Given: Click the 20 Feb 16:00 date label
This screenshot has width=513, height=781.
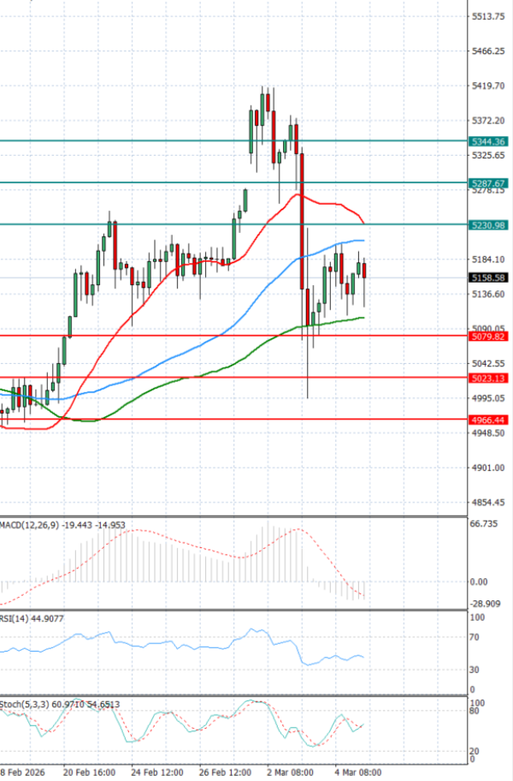Looking at the screenshot, I should [x=91, y=772].
